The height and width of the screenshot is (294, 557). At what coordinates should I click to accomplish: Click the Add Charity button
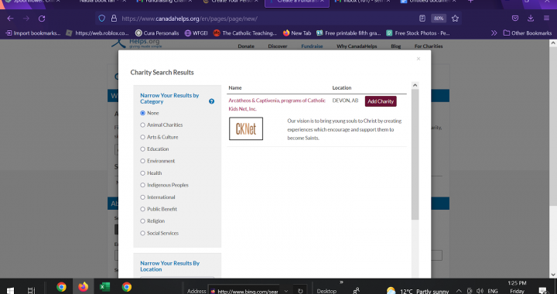[x=381, y=101]
